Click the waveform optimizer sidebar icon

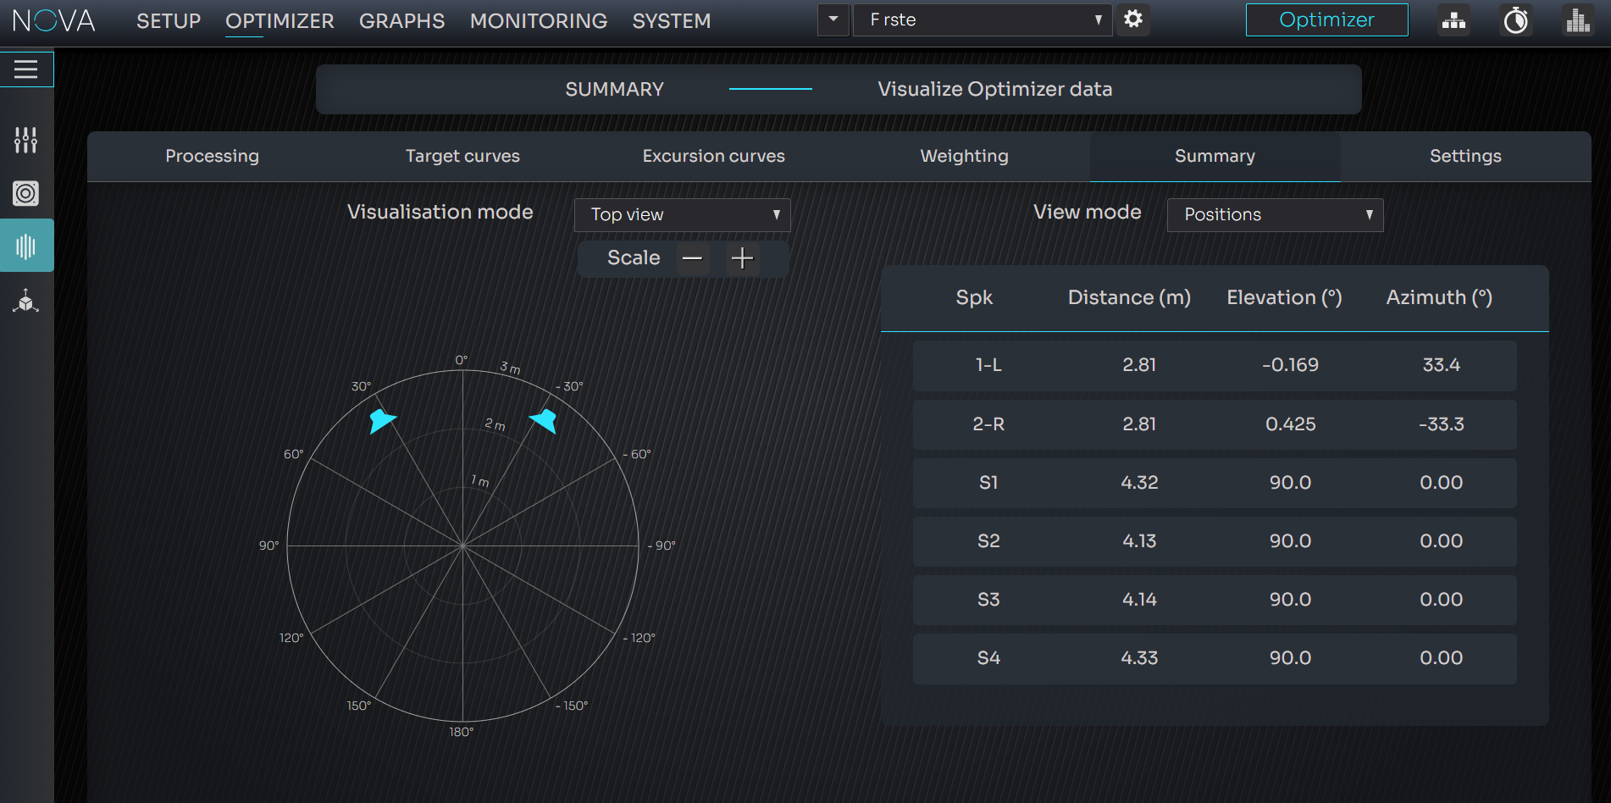pyautogui.click(x=26, y=246)
